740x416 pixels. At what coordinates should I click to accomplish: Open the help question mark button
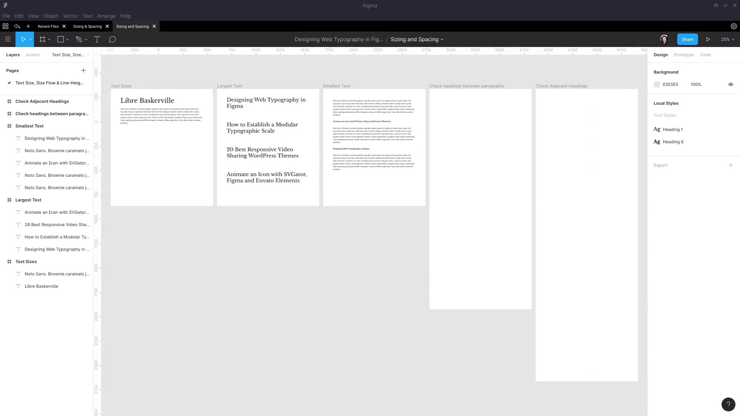click(x=728, y=404)
